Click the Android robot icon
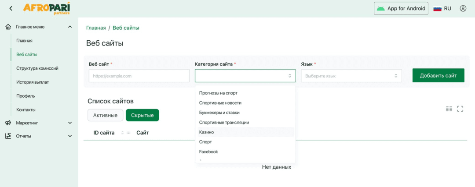Viewport: 475px width, 187px height. click(x=381, y=8)
